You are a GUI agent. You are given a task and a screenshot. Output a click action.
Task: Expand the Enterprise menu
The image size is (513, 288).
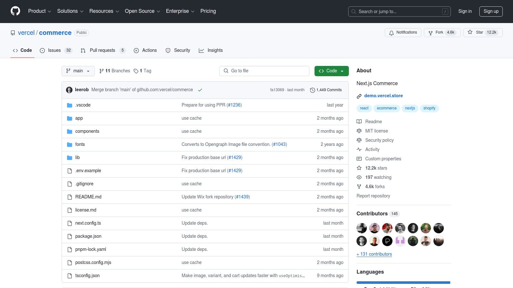180,11
